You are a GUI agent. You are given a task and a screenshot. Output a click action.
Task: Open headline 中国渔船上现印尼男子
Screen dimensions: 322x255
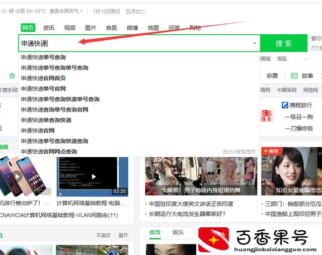pyautogui.click(x=293, y=214)
